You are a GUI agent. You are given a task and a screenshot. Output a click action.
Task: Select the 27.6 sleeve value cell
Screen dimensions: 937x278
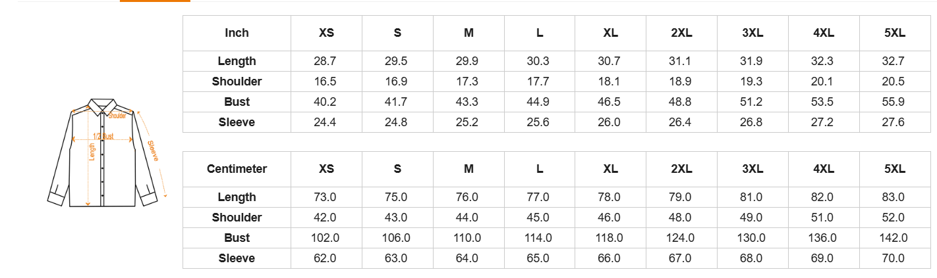click(895, 122)
